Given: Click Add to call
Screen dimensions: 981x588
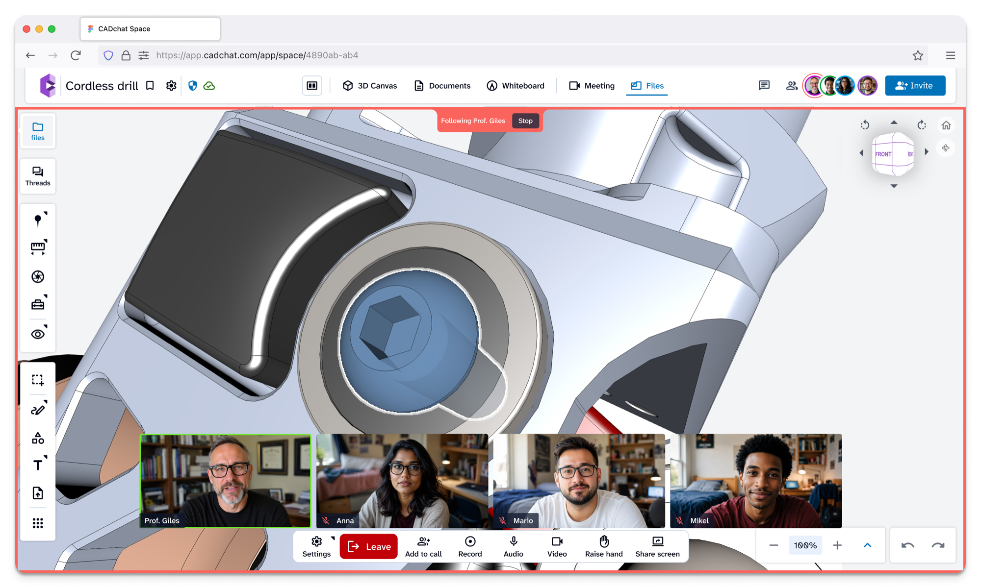Looking at the screenshot, I should click(x=423, y=546).
